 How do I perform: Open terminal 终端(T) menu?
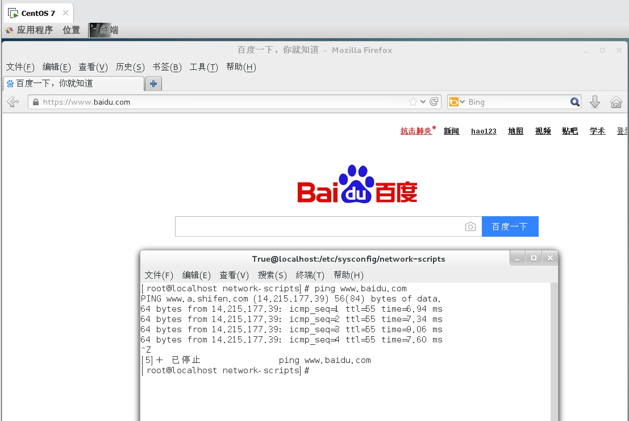(x=310, y=275)
